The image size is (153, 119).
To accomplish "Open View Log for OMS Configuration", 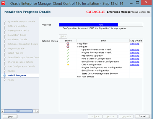I will coord(134,65).
